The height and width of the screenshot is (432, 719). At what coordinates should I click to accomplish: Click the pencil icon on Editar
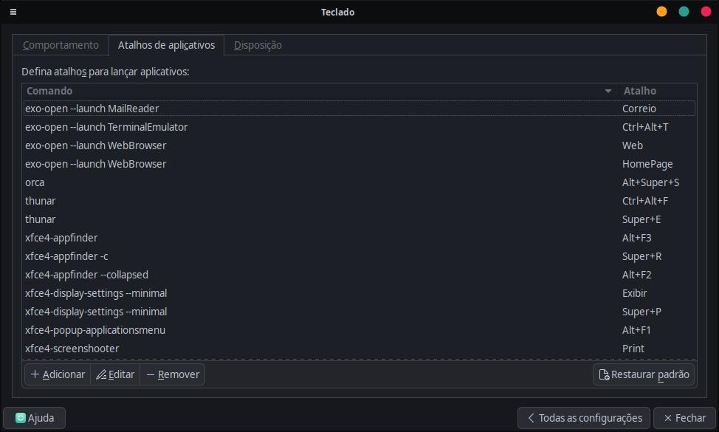pos(101,374)
